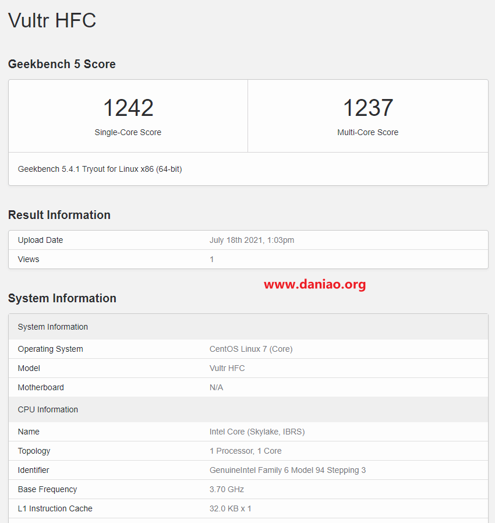
Task: Click the 'L1 Instruction Cache' row label
Action: pyautogui.click(x=55, y=508)
